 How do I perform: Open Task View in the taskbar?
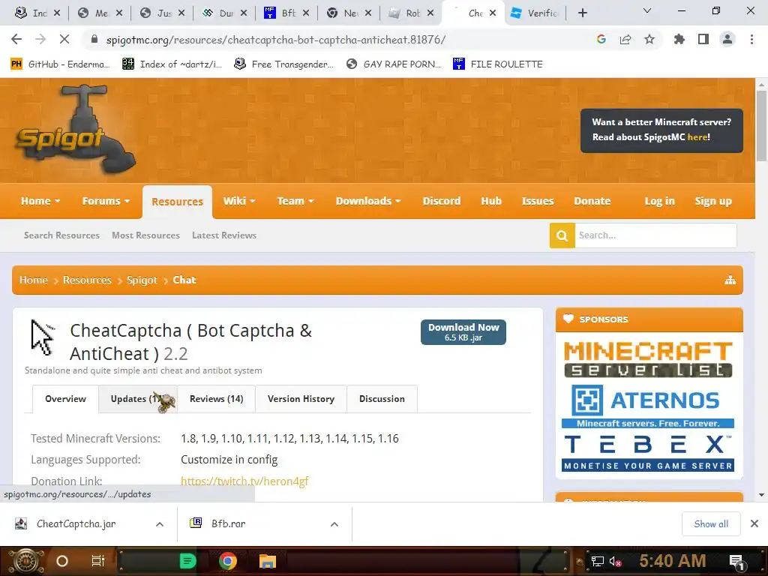coord(98,561)
